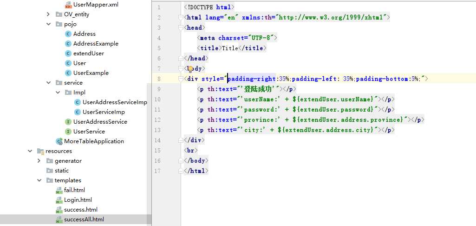This screenshot has width=476, height=226.
Task: Click the Login.html file icon
Action: [59, 200]
